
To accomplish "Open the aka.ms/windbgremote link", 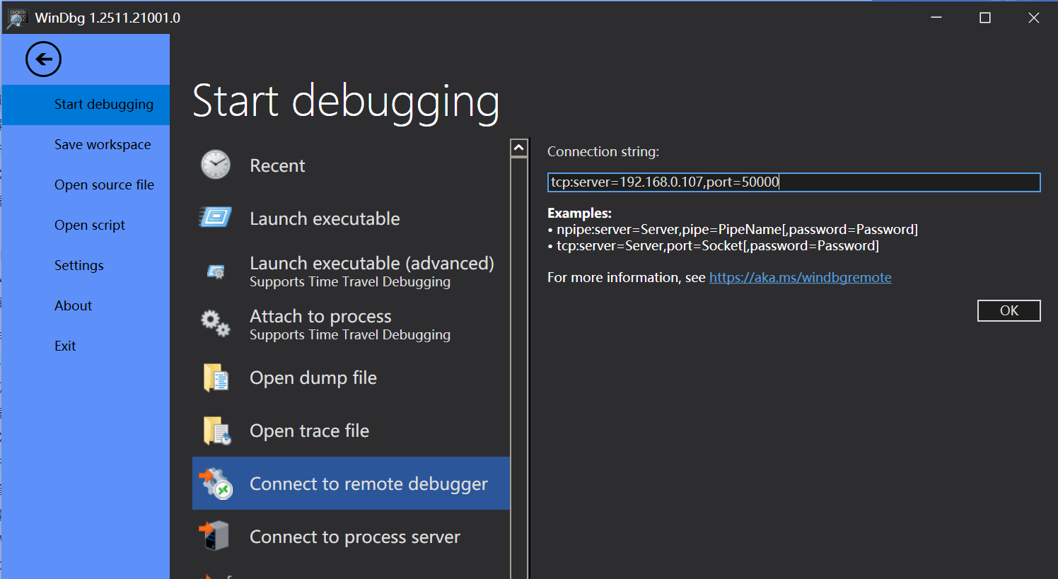I will coord(800,277).
